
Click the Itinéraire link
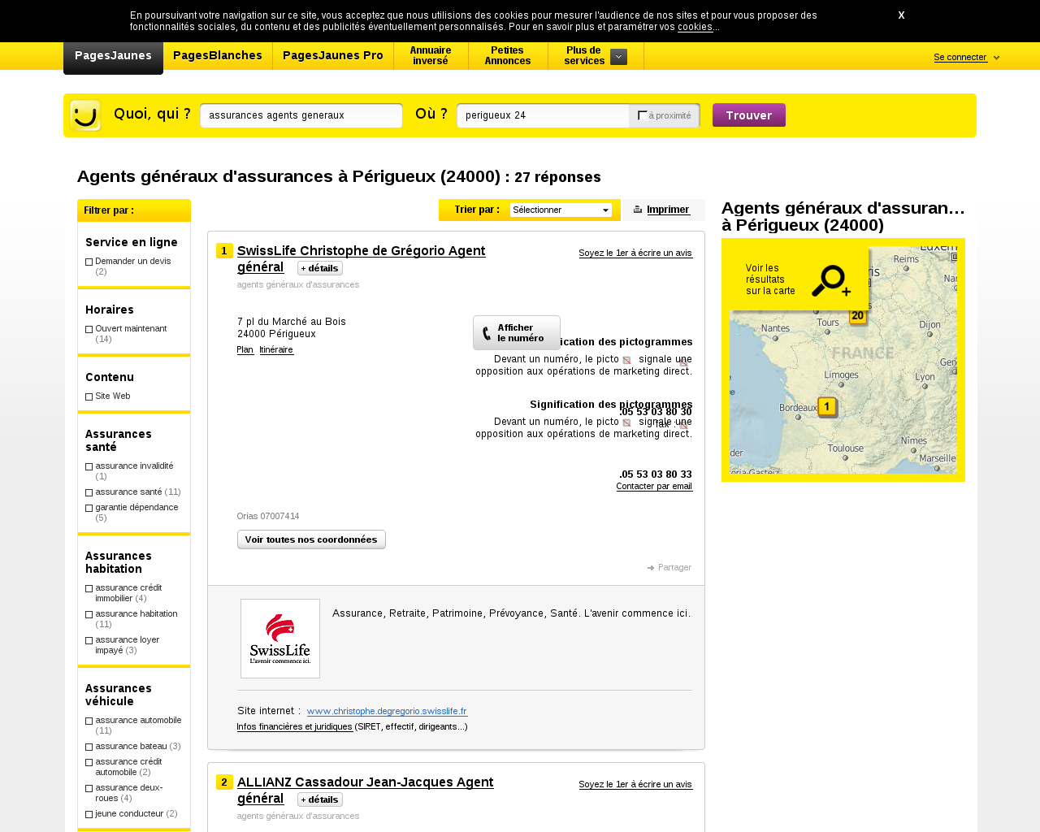[276, 349]
